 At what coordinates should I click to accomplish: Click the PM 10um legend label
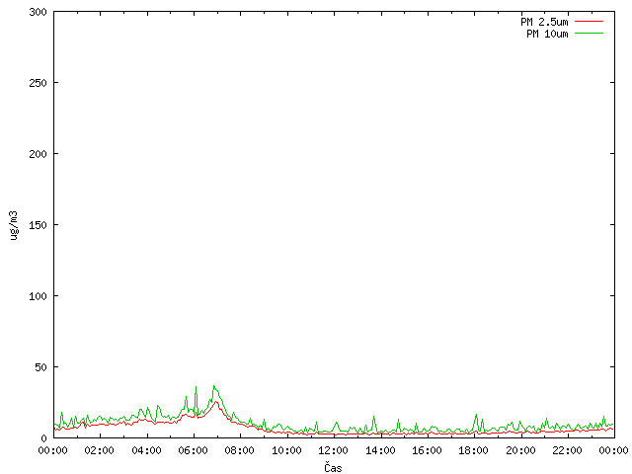click(547, 34)
